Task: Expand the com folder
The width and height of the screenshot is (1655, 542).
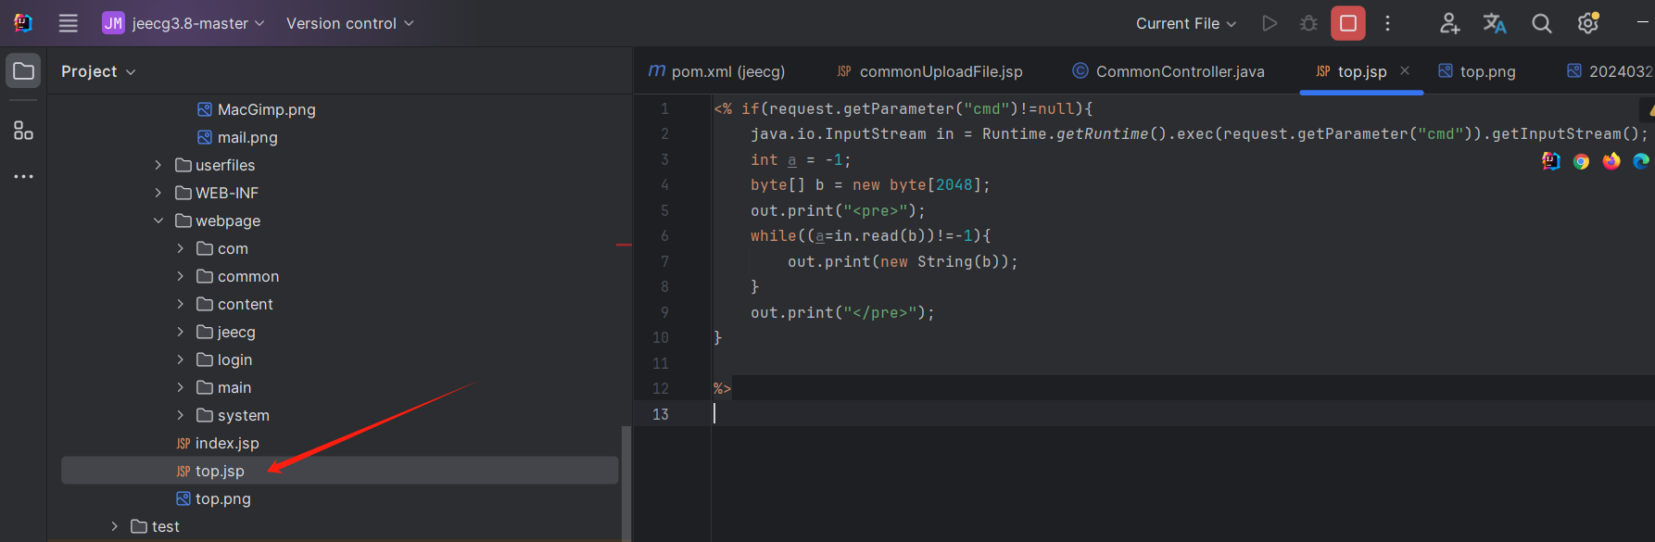Action: pos(181,248)
